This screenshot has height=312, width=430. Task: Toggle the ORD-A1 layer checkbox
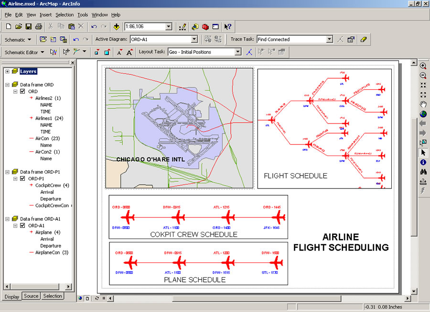[22, 226]
